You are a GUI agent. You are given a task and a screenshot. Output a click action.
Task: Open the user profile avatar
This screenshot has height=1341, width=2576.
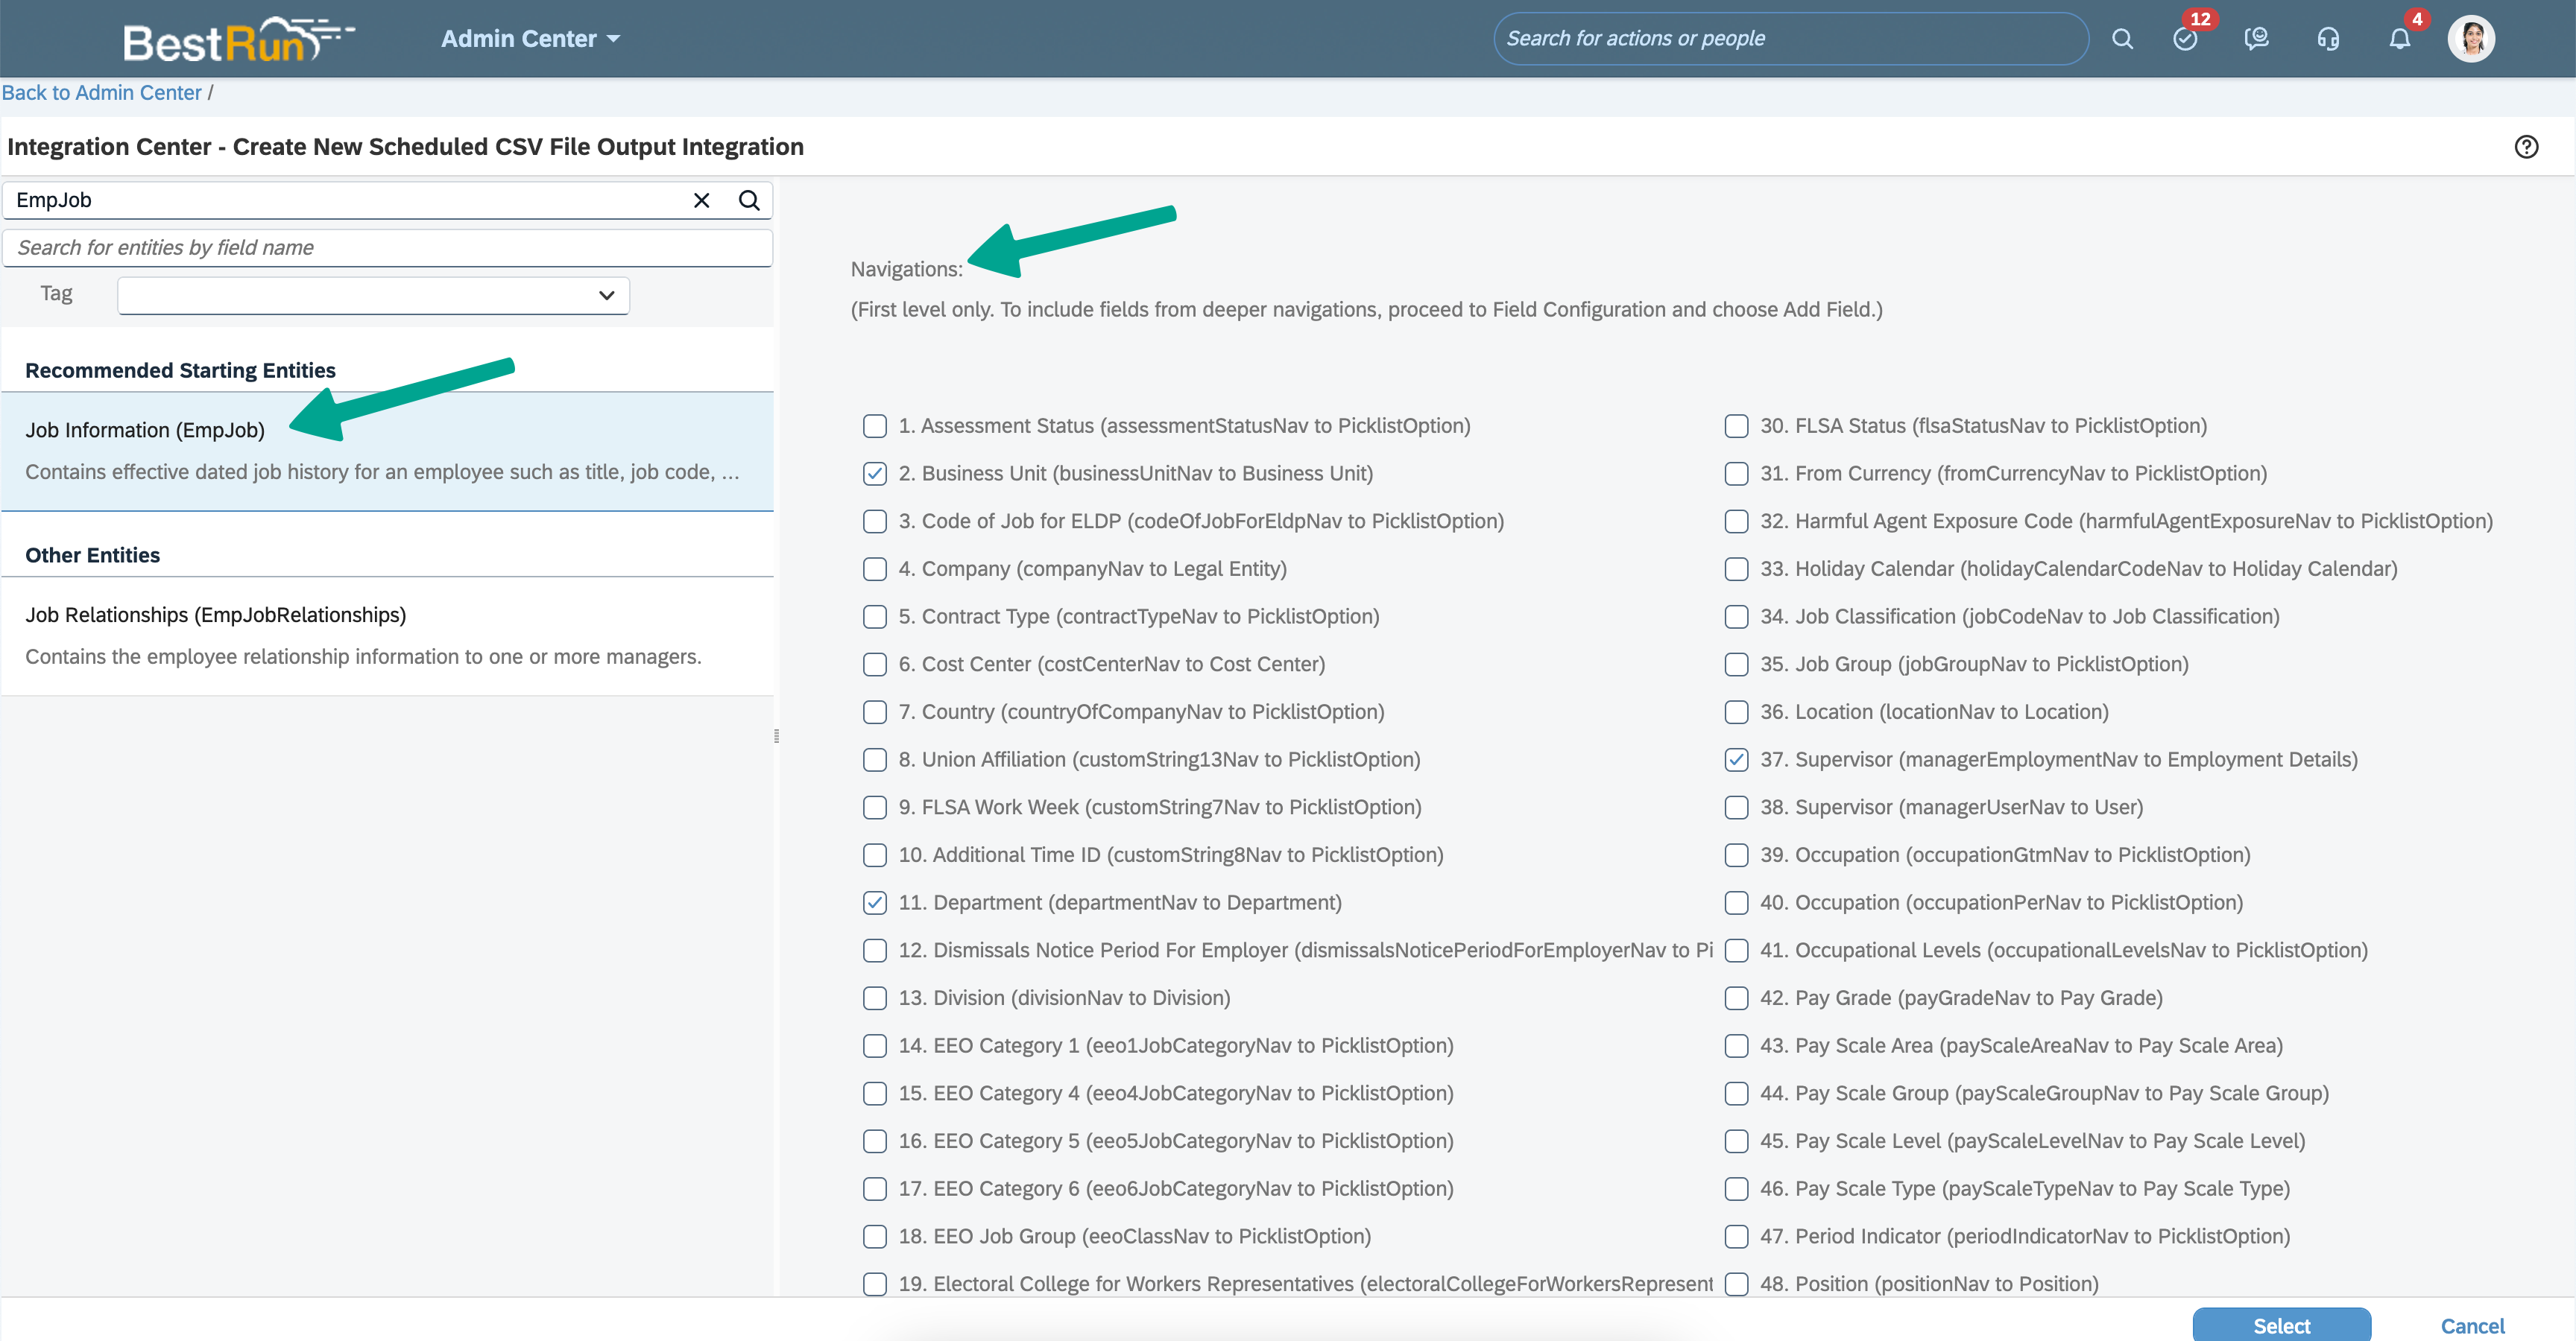pyautogui.click(x=2471, y=39)
